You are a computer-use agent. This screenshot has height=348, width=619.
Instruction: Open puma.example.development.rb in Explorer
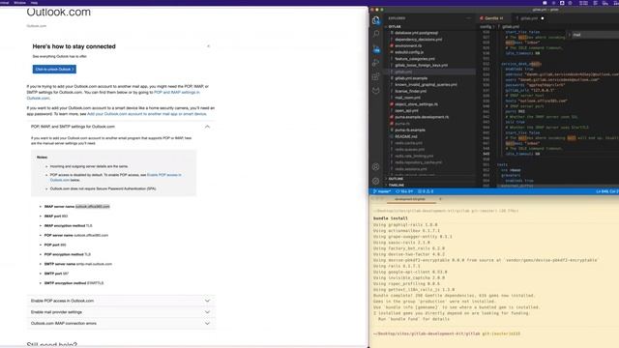point(422,117)
